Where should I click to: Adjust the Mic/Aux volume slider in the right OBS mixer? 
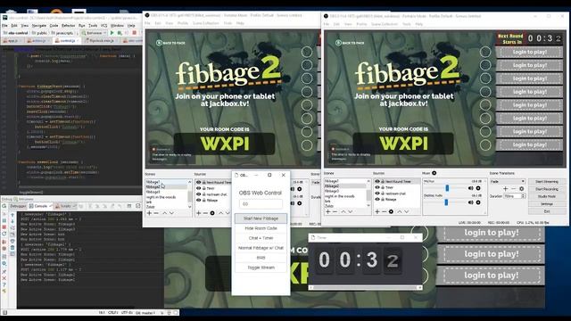[x=447, y=188]
